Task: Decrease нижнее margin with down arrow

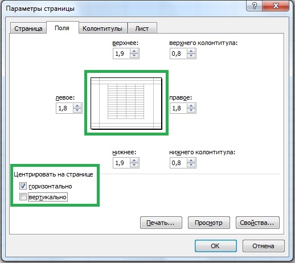Action: tap(134, 165)
